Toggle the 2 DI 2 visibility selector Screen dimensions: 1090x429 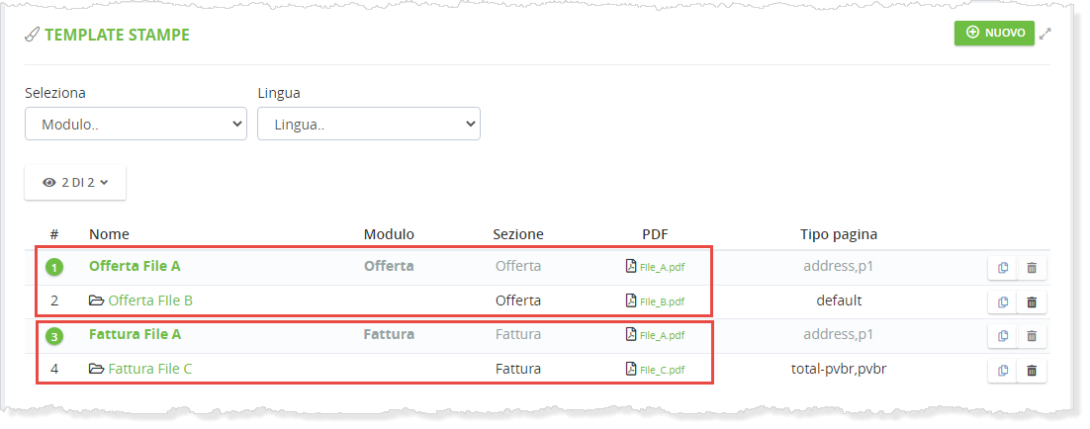point(75,183)
